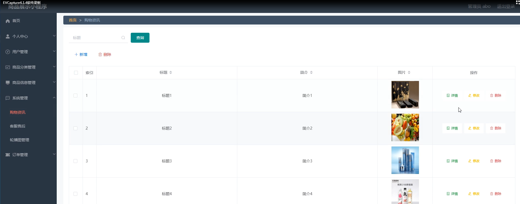The width and height of the screenshot is (520, 204).
Task: Click the compass icon beside 用户管理
Action: 8,52
